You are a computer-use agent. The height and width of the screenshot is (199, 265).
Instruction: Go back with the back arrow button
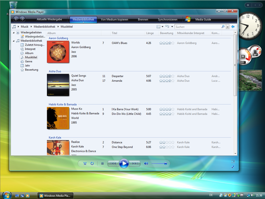click(x=16, y=19)
